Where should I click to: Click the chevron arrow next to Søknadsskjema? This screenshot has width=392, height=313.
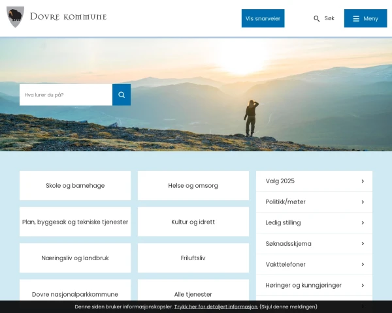[x=363, y=244]
